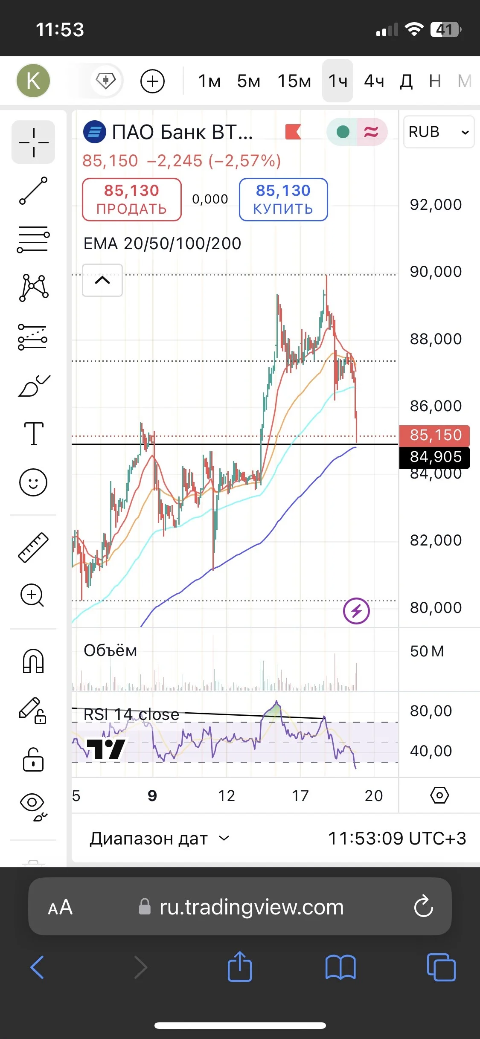Click the red flag marker icon
This screenshot has width=480, height=1039.
(x=294, y=132)
